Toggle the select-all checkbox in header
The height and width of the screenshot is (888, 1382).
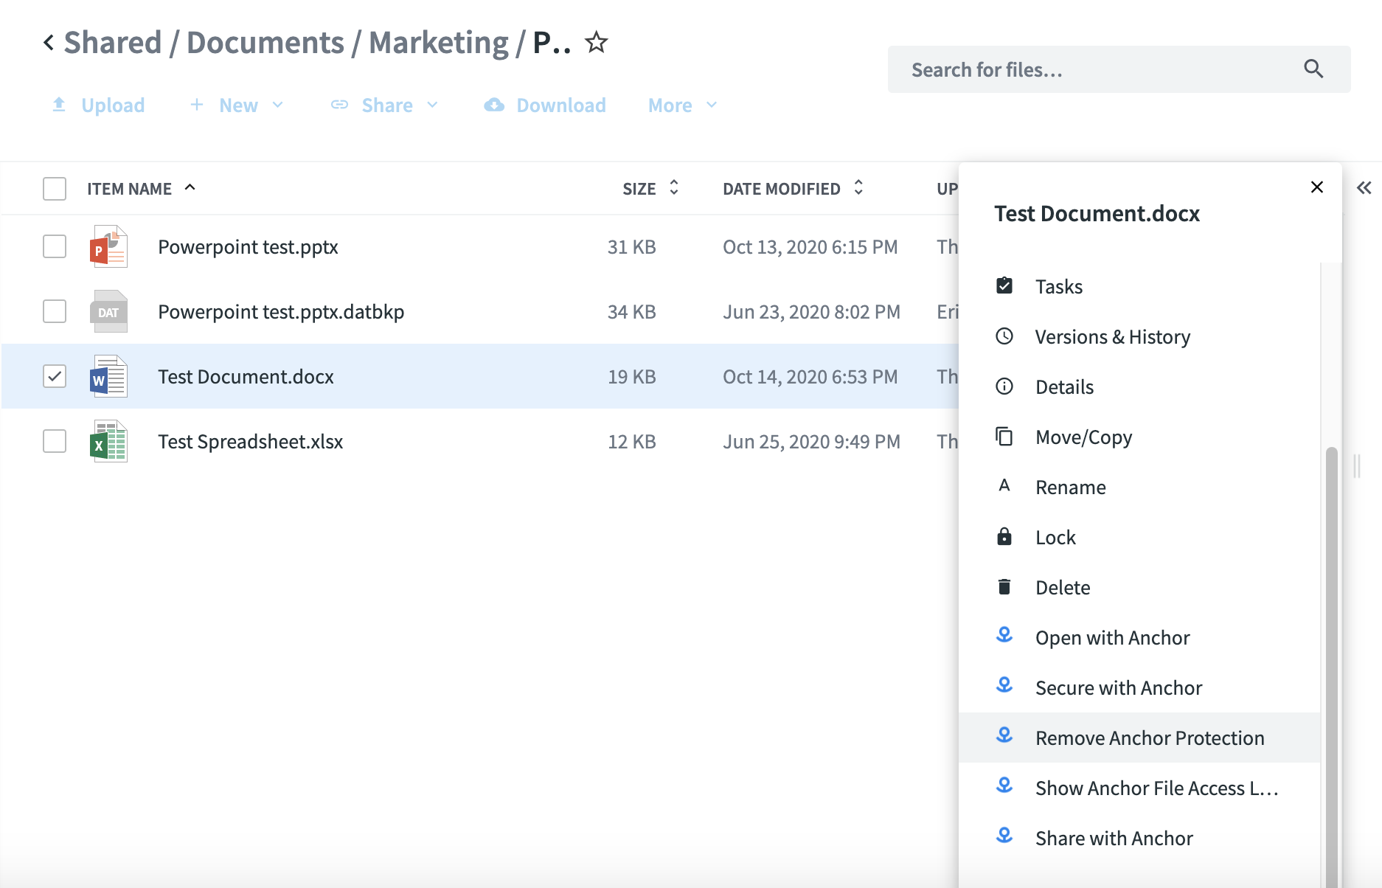point(55,189)
